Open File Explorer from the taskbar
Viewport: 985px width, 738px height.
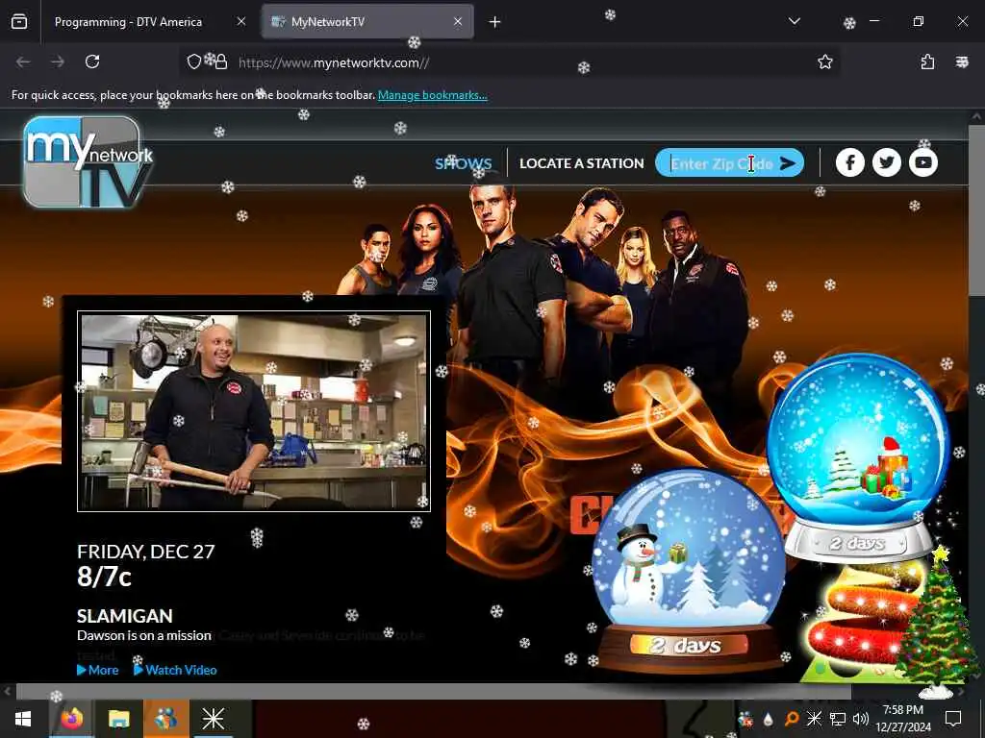tap(118, 719)
